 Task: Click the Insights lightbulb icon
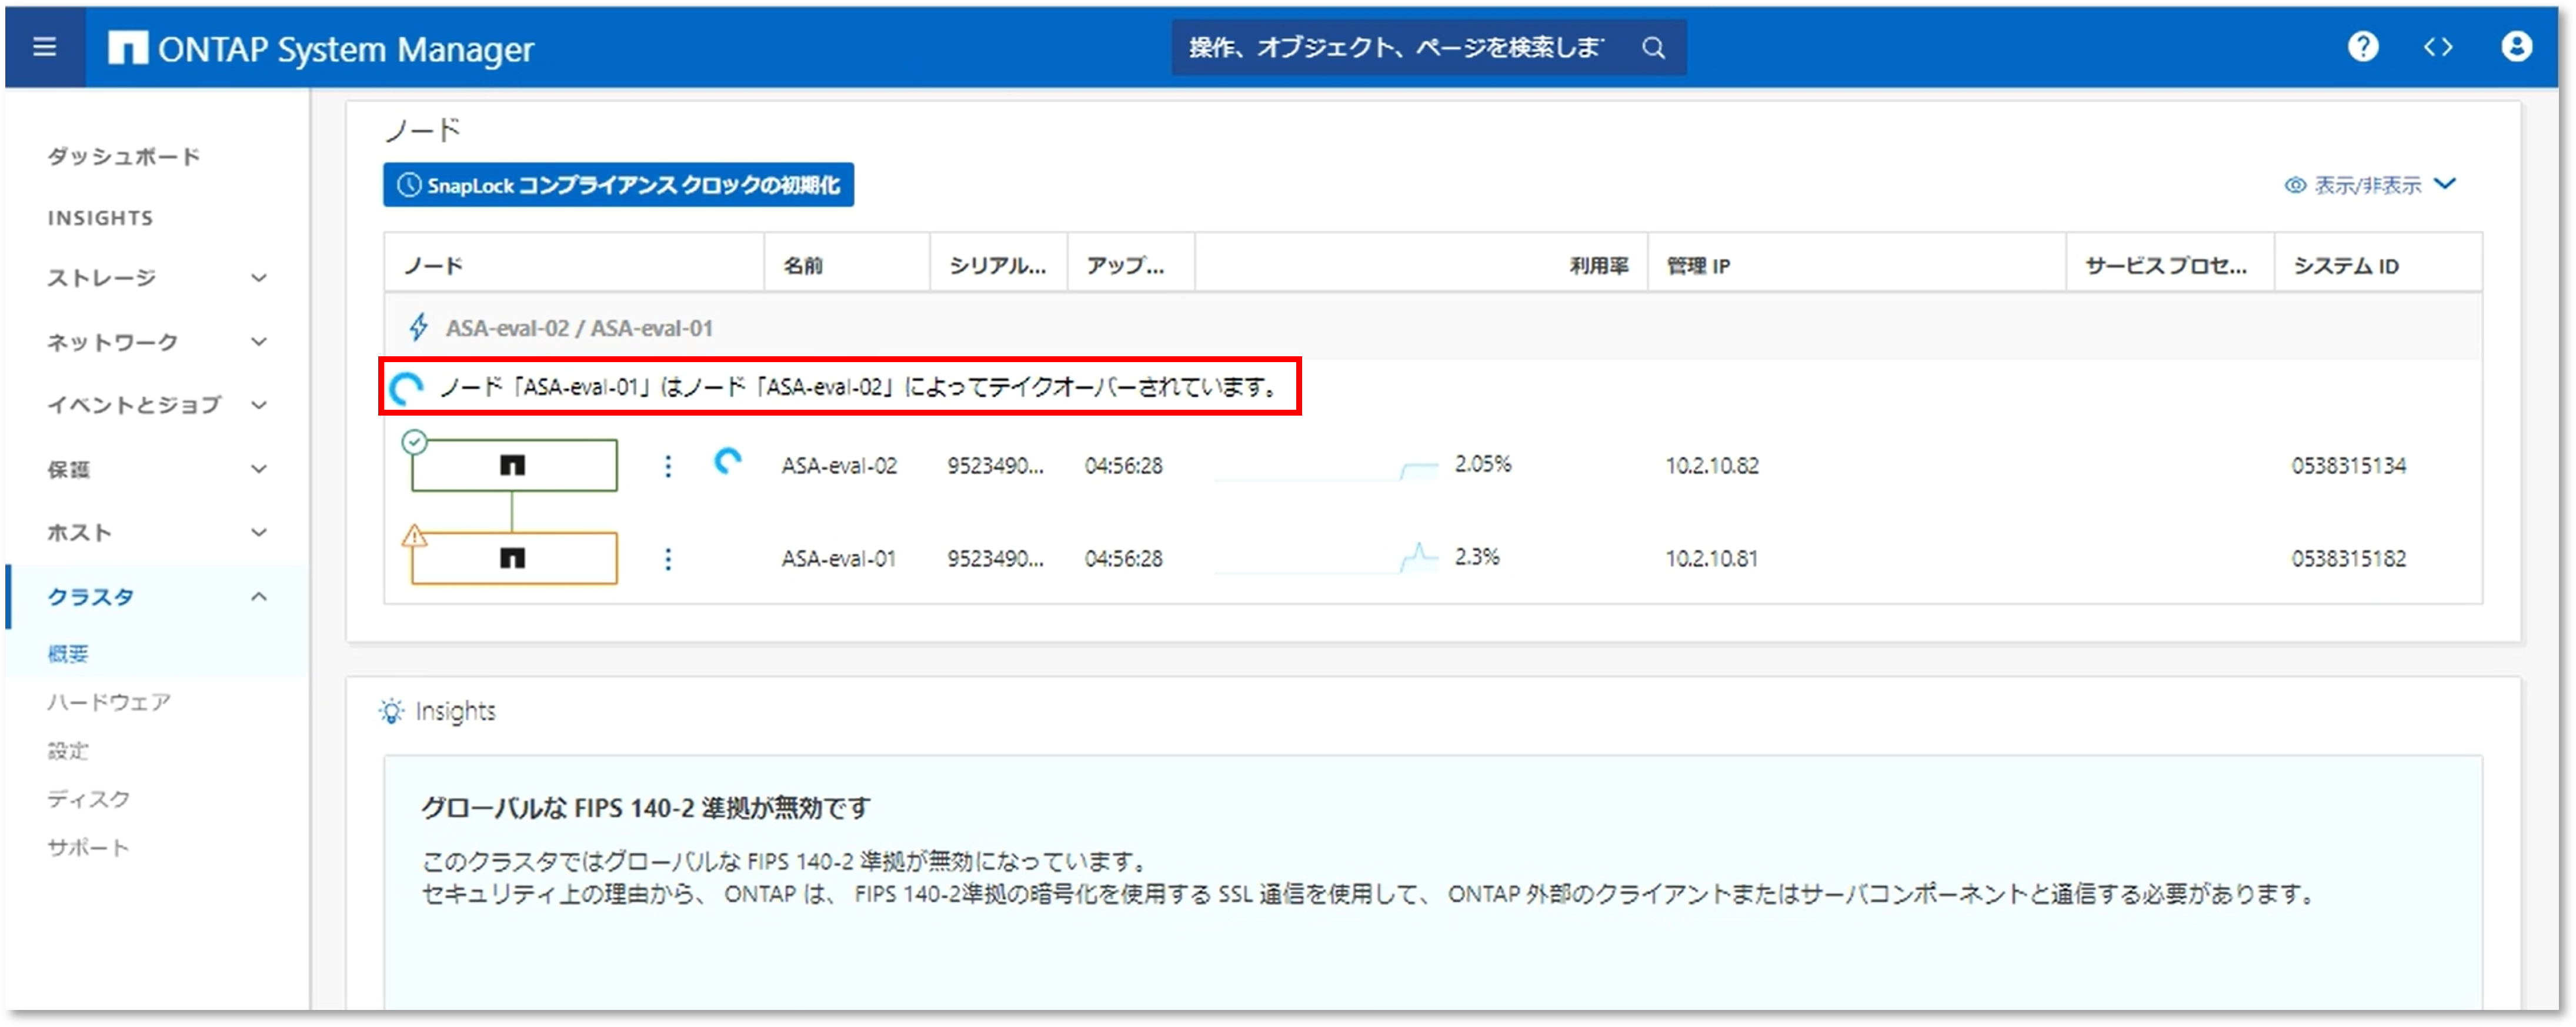391,711
